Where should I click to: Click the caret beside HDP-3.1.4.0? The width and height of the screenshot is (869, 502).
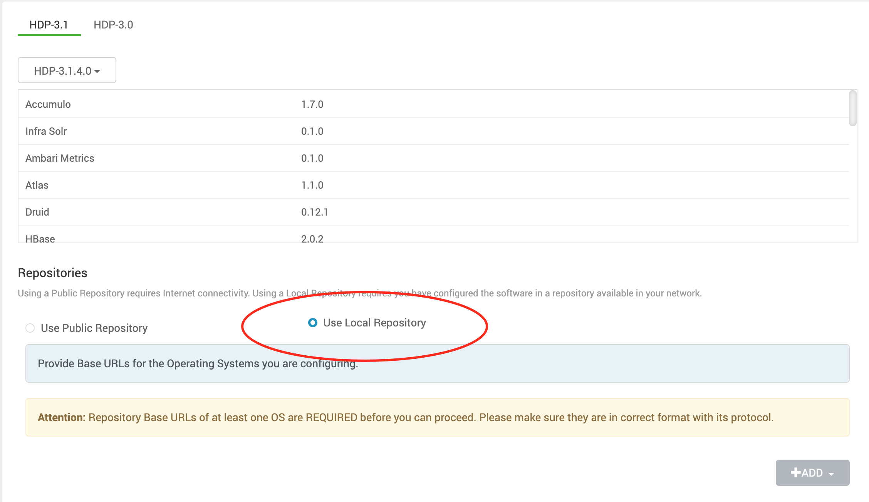(97, 71)
